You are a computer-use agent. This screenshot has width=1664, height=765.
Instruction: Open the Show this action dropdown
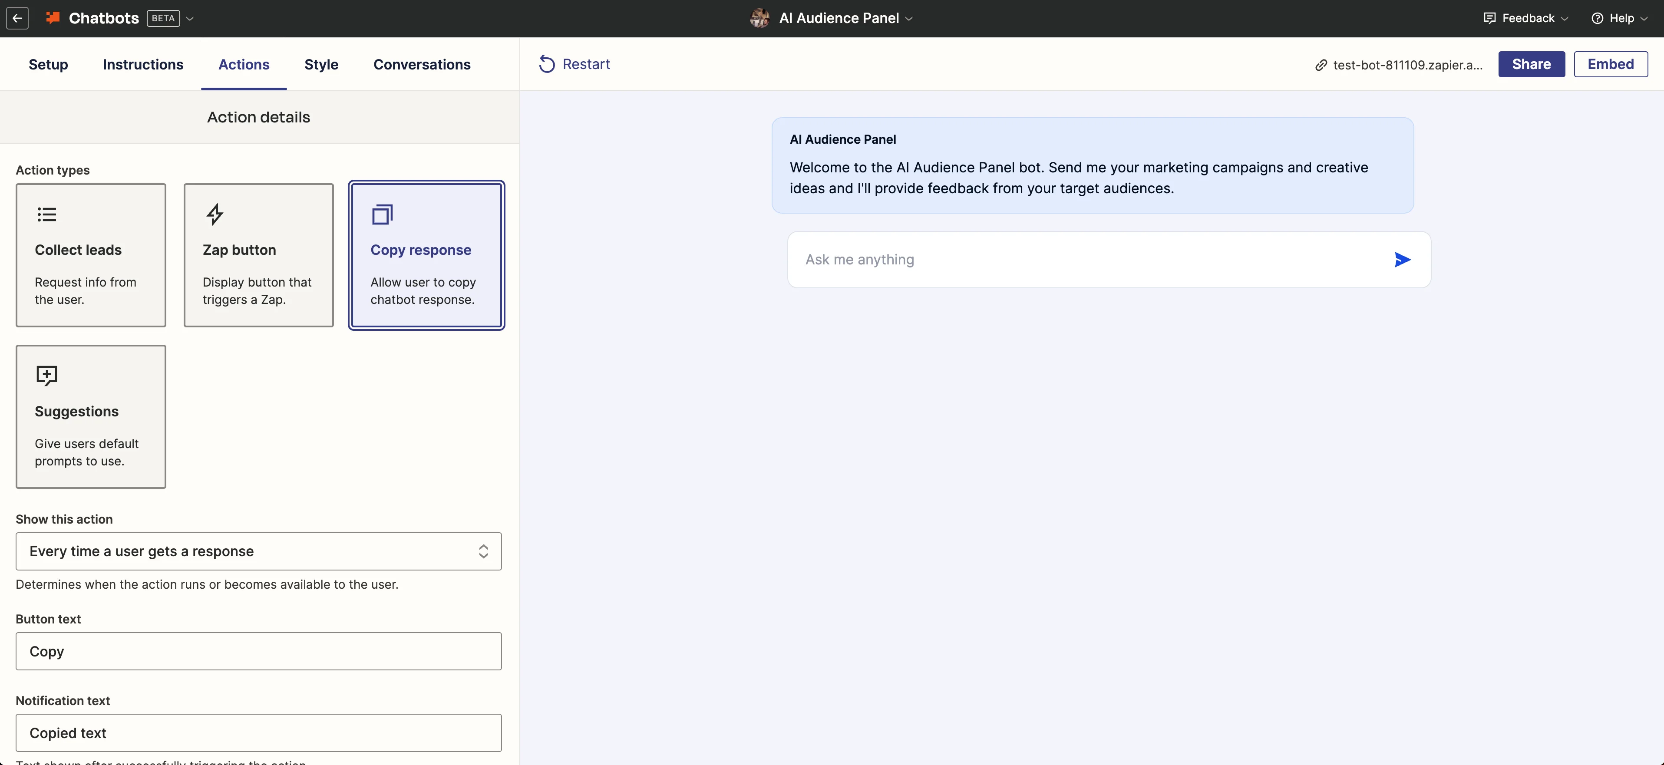(x=258, y=551)
